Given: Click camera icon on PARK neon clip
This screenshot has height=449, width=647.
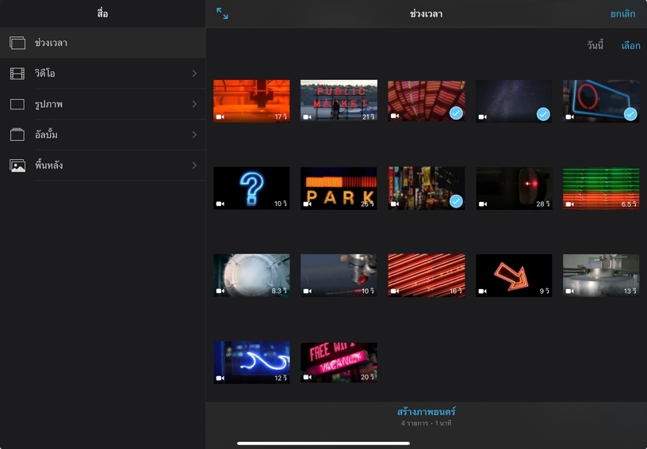Looking at the screenshot, I should 308,204.
